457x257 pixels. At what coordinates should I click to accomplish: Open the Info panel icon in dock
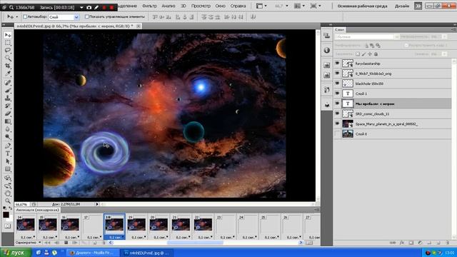click(x=327, y=50)
